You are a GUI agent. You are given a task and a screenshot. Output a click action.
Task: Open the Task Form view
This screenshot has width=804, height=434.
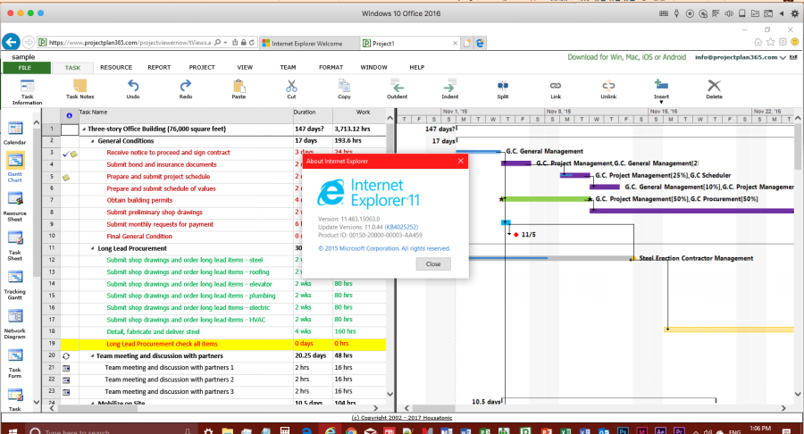pyautogui.click(x=15, y=363)
